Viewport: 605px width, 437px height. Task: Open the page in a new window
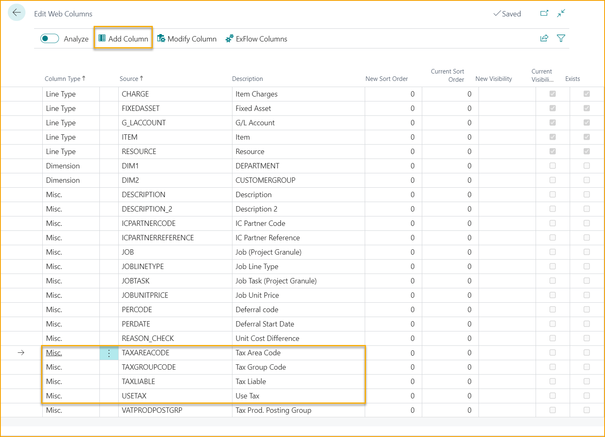click(544, 13)
